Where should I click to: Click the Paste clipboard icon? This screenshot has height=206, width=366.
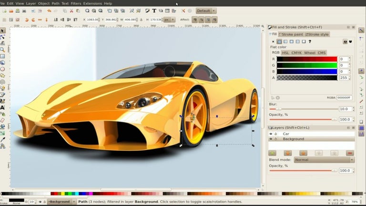[78, 11]
